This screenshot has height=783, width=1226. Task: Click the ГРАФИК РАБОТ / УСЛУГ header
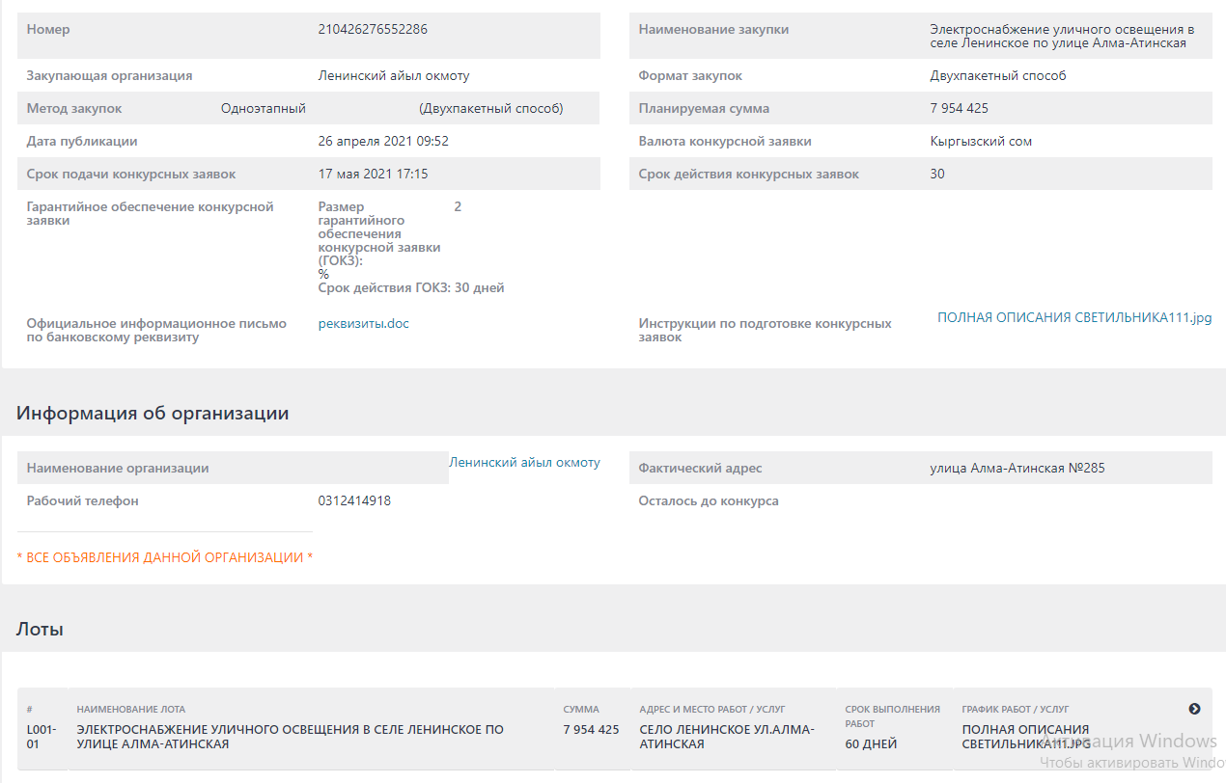1016,710
